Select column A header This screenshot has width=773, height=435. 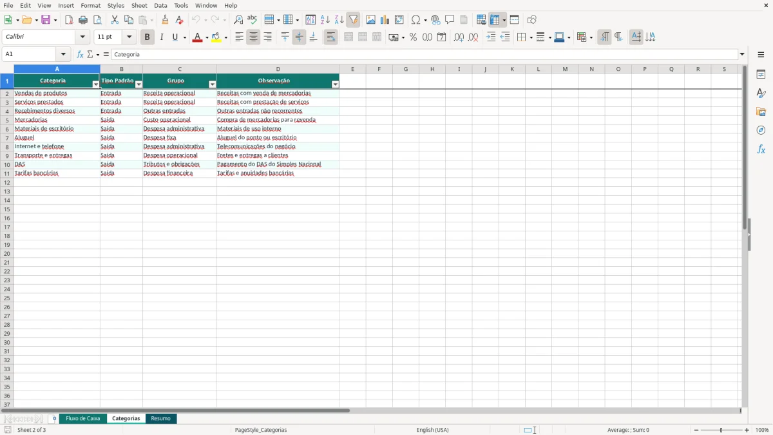click(57, 69)
